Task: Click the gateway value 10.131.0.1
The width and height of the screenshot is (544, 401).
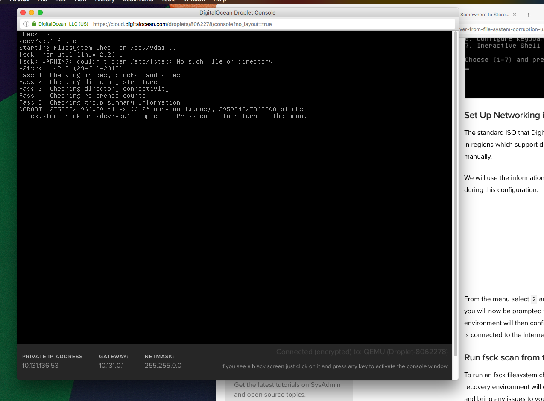Action: point(111,366)
